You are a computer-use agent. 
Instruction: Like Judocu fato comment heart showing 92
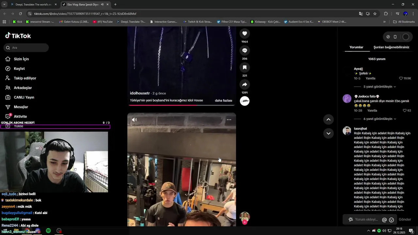coord(405,111)
